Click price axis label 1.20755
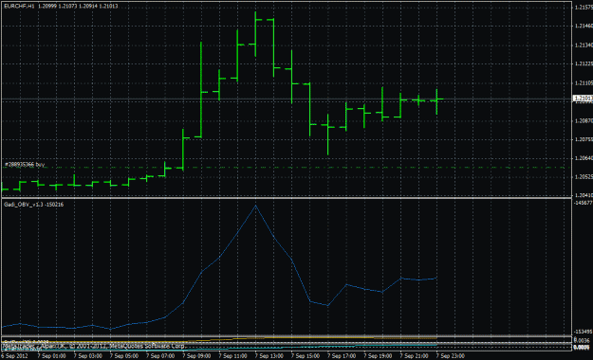Screen dimensions: 593x360 click(x=584, y=139)
